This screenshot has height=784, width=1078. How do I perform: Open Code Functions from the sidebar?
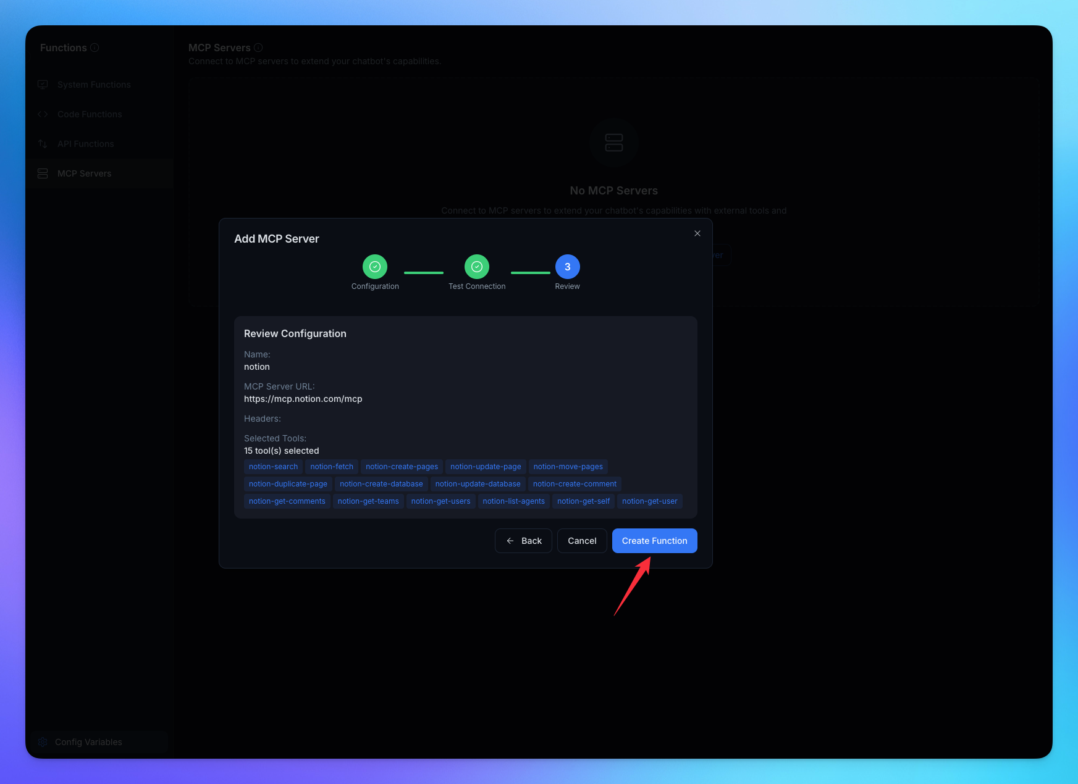(x=89, y=114)
